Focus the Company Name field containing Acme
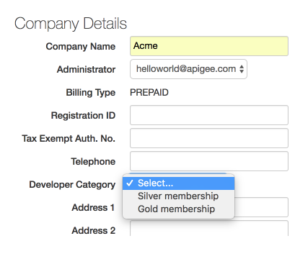 (209, 46)
